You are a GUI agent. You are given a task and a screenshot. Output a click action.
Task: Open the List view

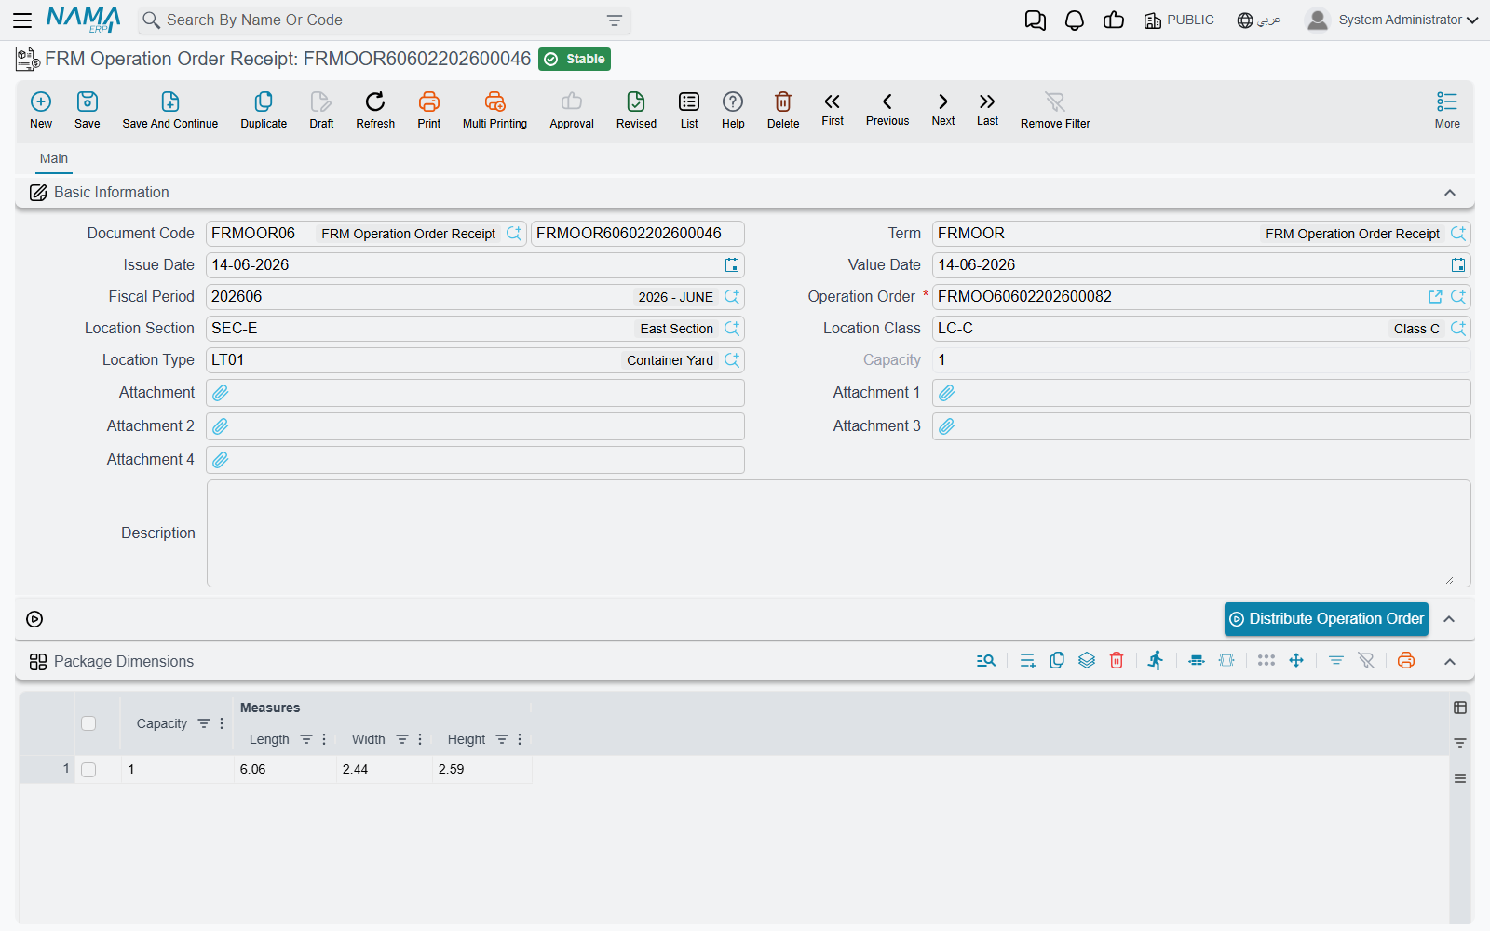point(689,110)
